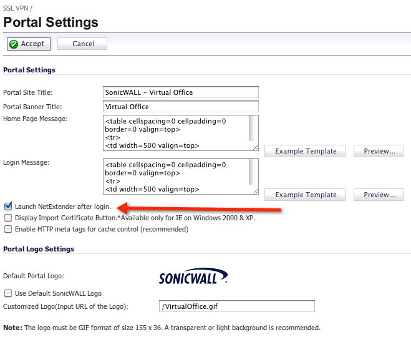Click the 'Portal Banner Title:' label

(32, 107)
